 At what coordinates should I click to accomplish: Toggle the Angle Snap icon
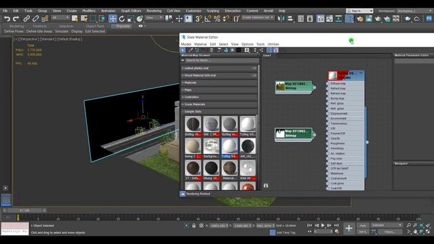tap(208, 18)
